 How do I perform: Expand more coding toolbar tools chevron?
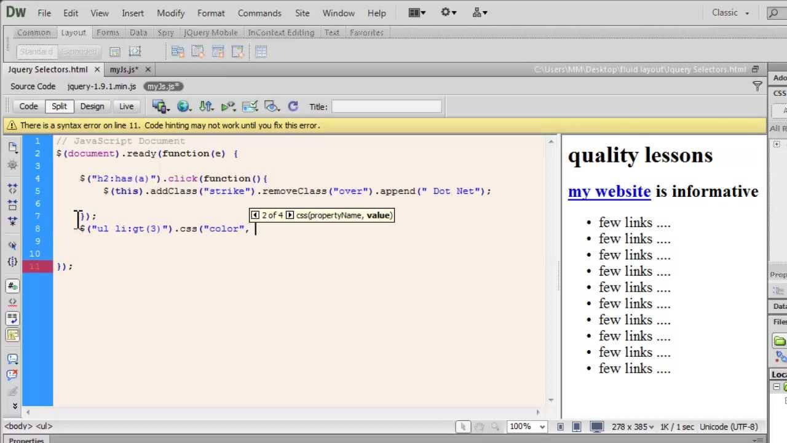click(x=15, y=406)
